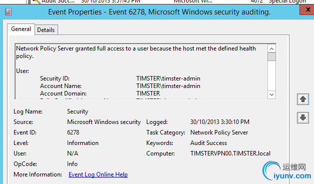Click the Logged date 30/10/2013 3:30:10 PM
This screenshot has height=184, width=314.
click(x=220, y=122)
